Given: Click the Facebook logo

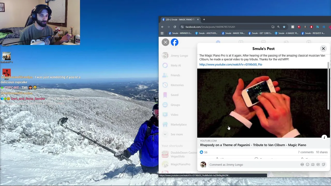Looking at the screenshot, I should (x=175, y=42).
